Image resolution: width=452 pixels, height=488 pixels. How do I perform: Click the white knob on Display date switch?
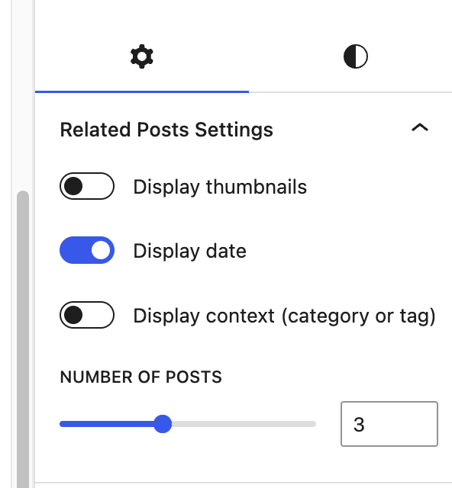pyautogui.click(x=101, y=250)
